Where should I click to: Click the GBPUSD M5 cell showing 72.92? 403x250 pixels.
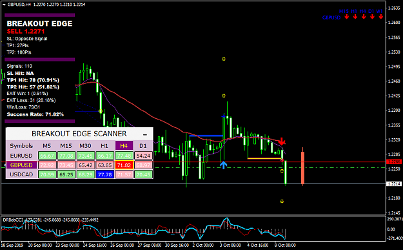pyautogui.click(x=47, y=165)
